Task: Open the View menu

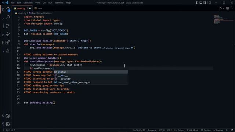Action: pos(37,3)
